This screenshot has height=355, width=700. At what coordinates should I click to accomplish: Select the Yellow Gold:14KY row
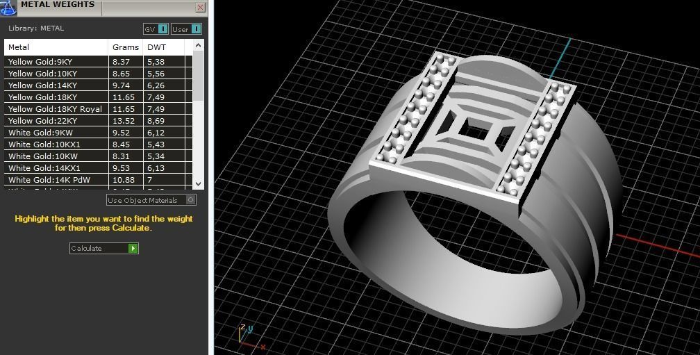click(x=99, y=85)
